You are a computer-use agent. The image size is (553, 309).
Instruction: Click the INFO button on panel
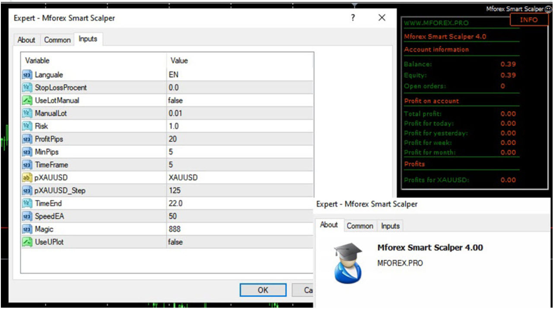[x=529, y=20]
